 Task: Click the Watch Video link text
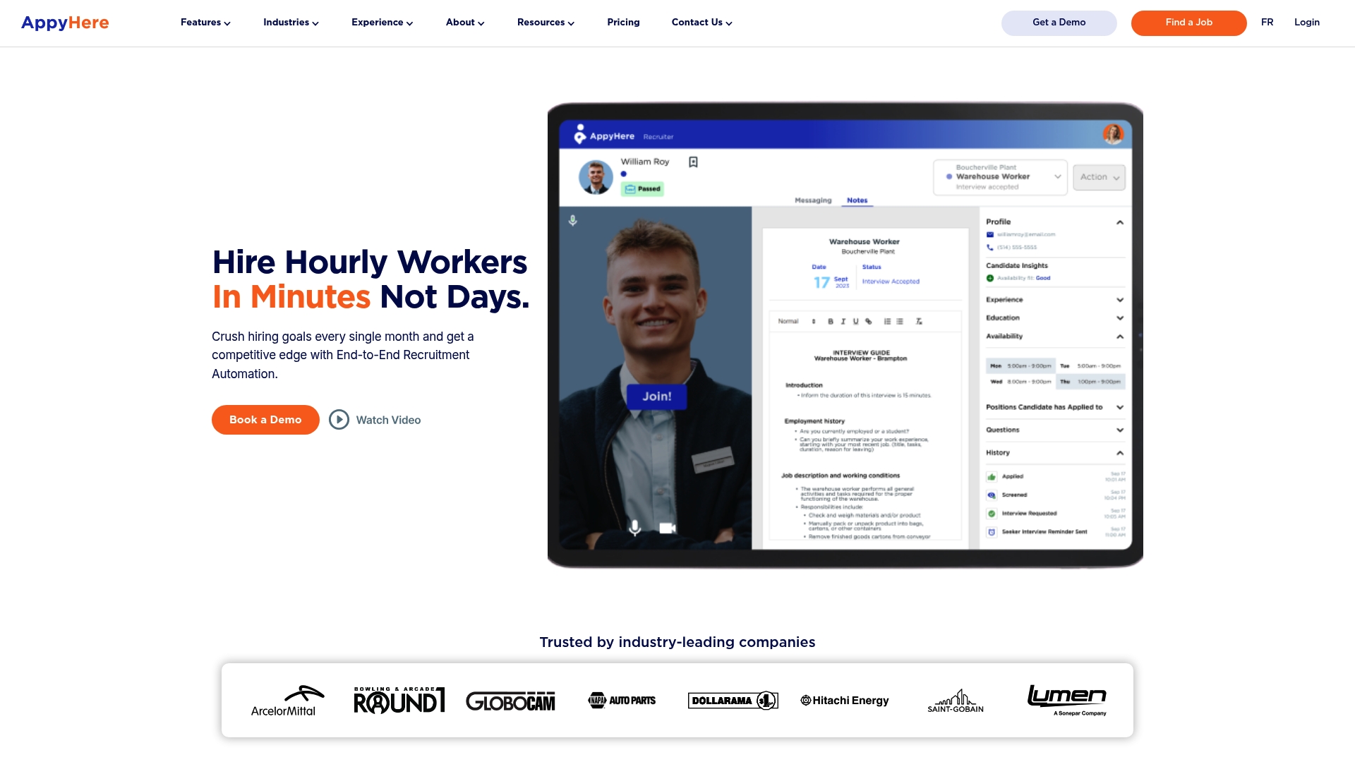point(388,420)
